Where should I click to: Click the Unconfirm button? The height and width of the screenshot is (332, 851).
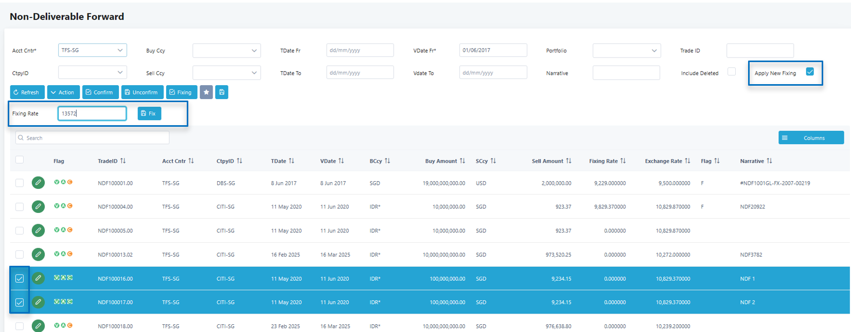tap(142, 92)
